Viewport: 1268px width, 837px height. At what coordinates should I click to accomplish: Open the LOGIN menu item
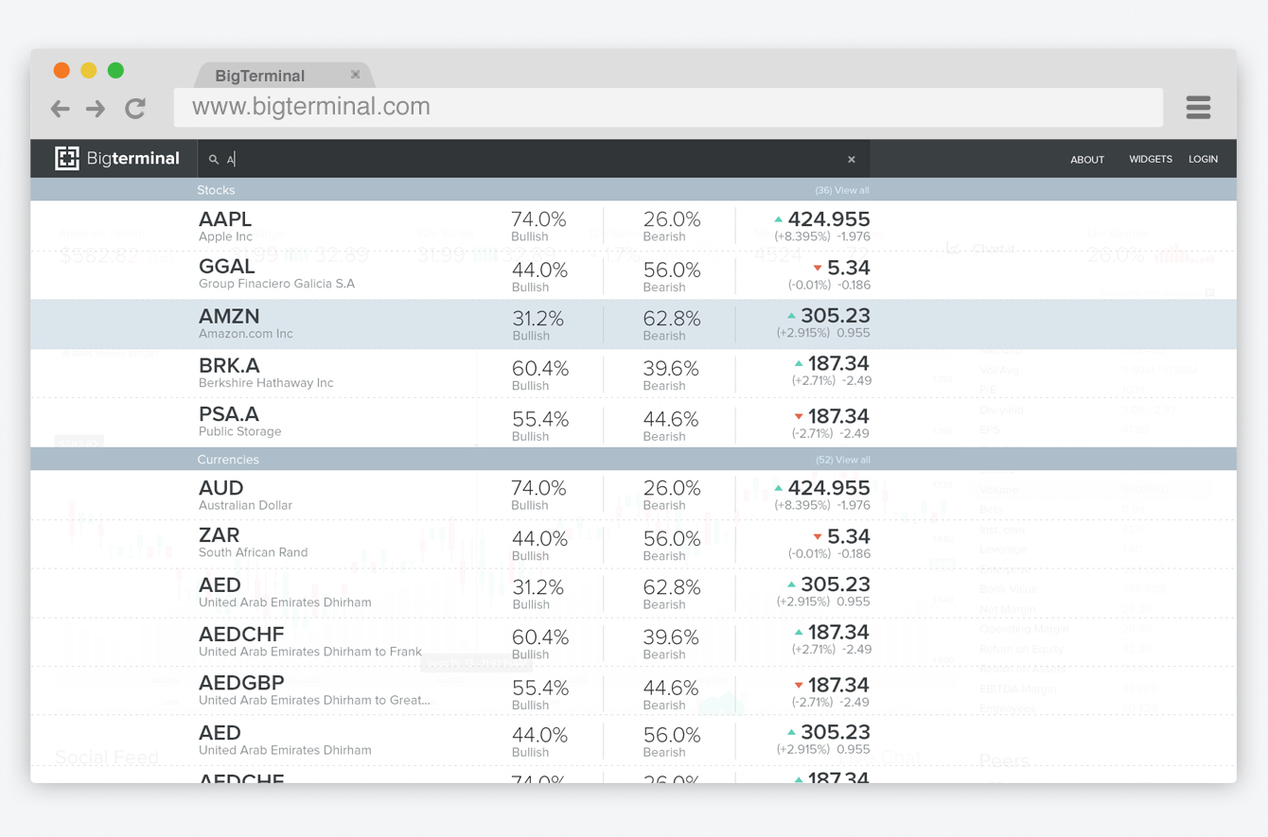click(x=1203, y=159)
